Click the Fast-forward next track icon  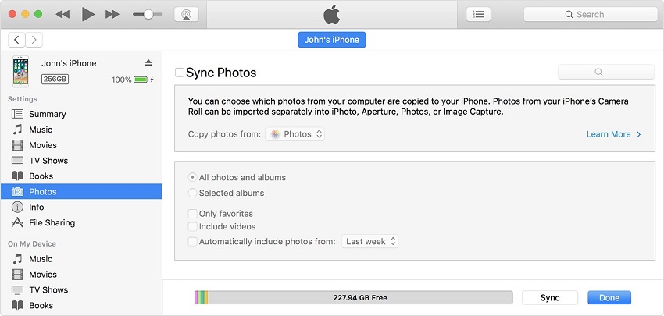112,14
